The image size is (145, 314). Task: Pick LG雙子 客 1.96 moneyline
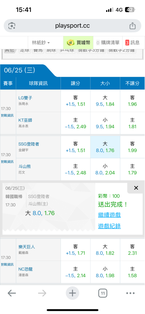click(x=132, y=101)
